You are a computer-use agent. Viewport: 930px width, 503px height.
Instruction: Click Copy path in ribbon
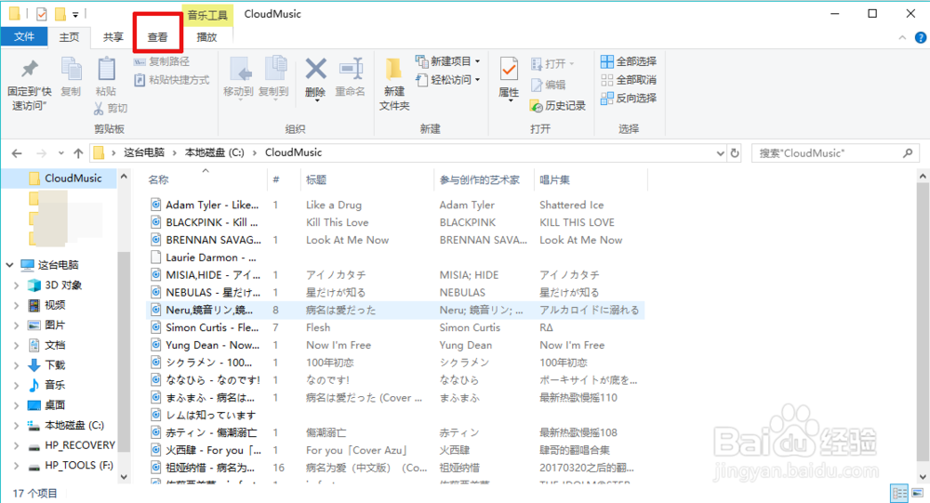coord(162,61)
